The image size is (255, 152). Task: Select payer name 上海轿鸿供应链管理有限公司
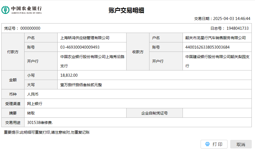pyautogui.click(x=85, y=38)
